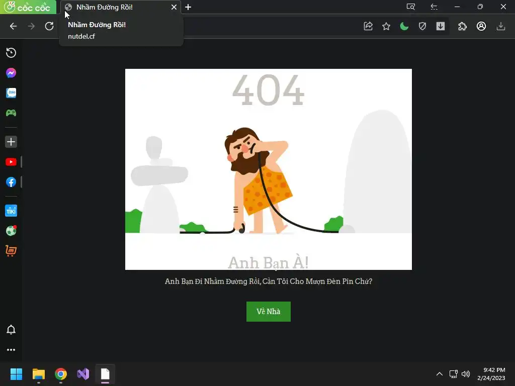Click the media download arrow button
515x386 pixels.
click(x=441, y=26)
